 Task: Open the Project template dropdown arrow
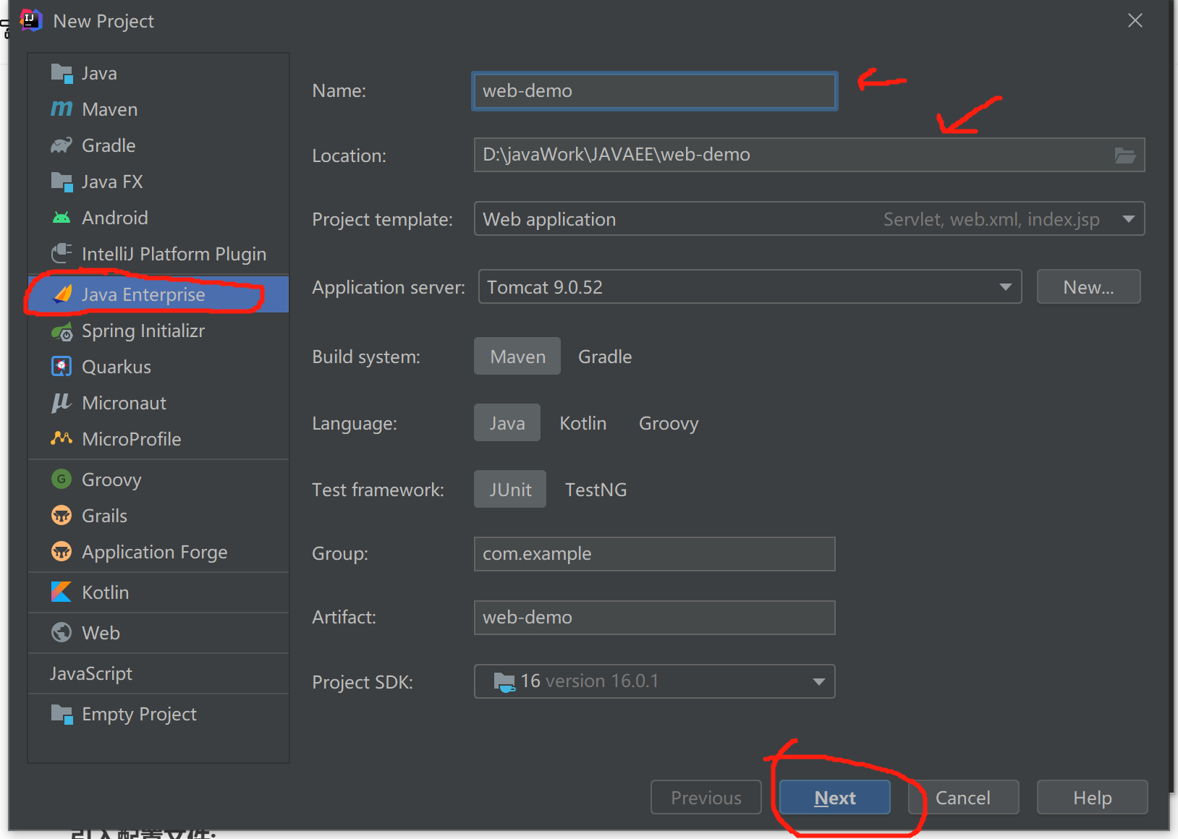[x=1128, y=219]
